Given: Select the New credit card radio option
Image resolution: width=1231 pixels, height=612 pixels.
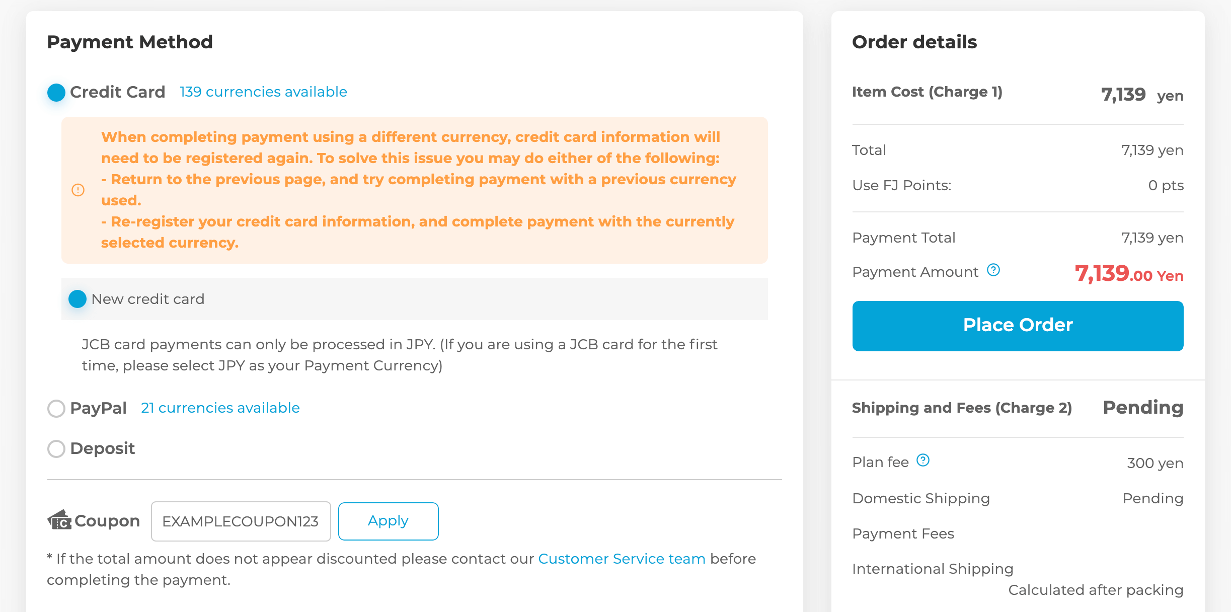Looking at the screenshot, I should pyautogui.click(x=78, y=299).
